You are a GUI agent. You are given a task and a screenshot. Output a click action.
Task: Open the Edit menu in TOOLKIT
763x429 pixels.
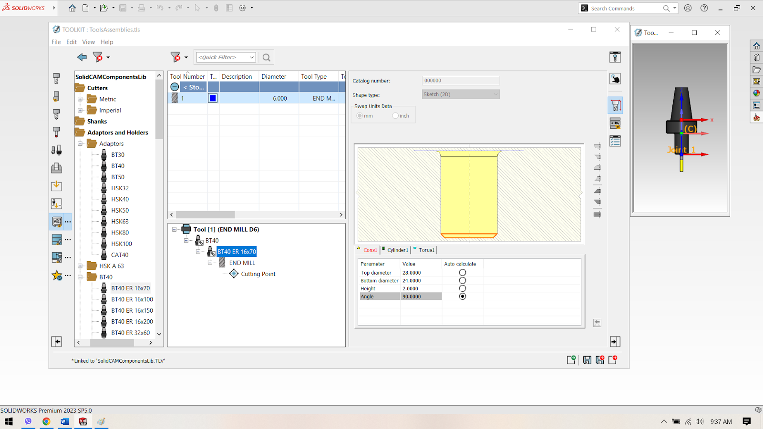click(72, 42)
